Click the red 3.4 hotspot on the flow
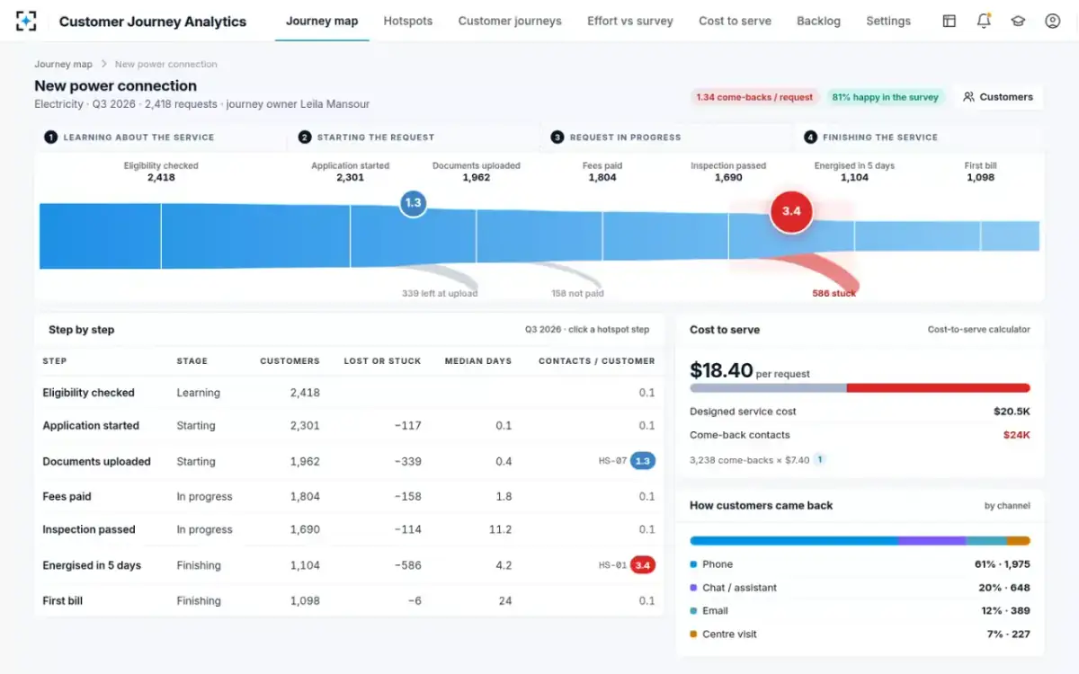 (791, 211)
